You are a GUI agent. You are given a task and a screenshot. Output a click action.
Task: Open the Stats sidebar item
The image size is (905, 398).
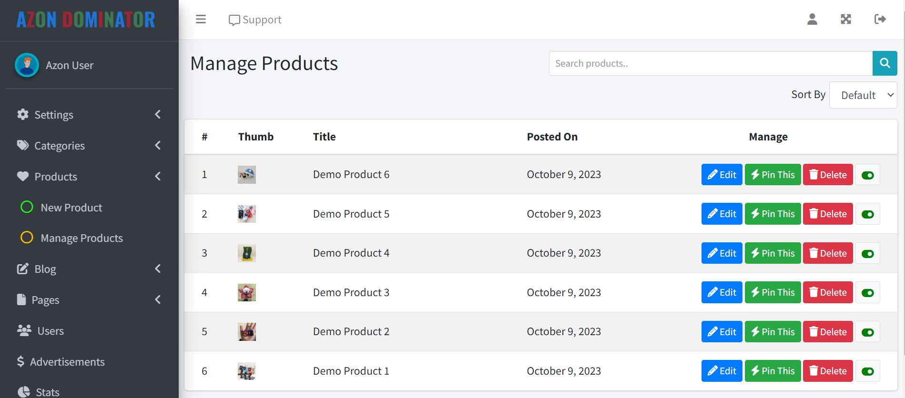47,392
